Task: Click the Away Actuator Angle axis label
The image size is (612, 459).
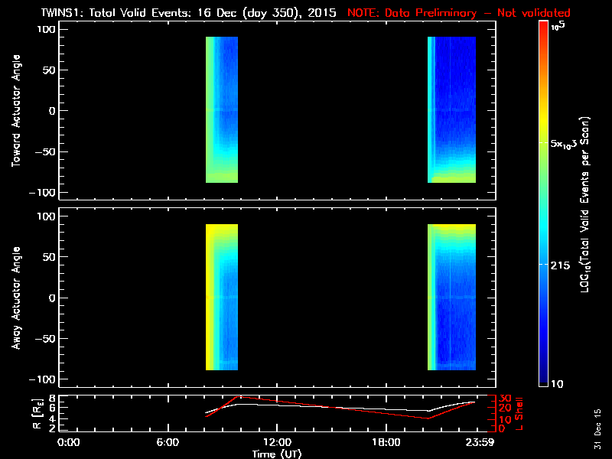Action: tap(15, 298)
